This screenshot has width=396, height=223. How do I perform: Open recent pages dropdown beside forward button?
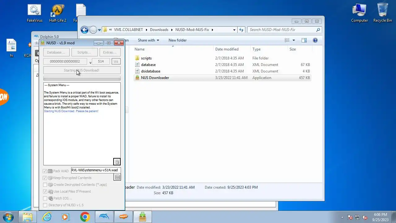tap(99, 30)
